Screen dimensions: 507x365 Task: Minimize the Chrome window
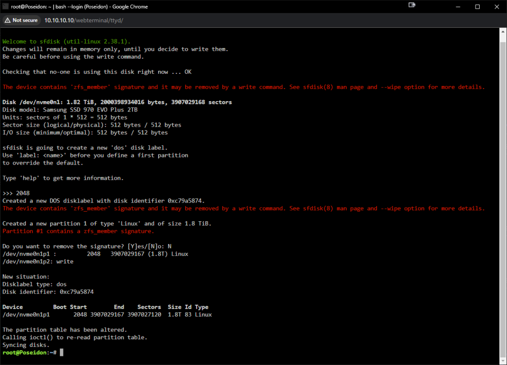coord(458,7)
